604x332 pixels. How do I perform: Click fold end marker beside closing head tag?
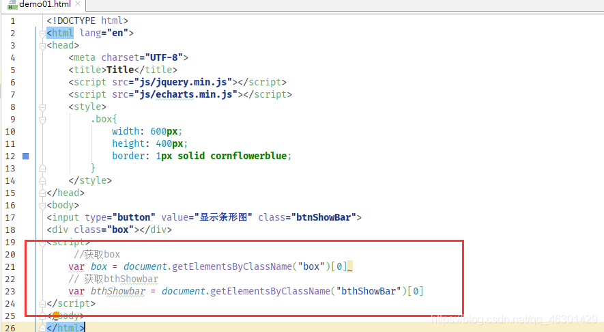point(42,193)
